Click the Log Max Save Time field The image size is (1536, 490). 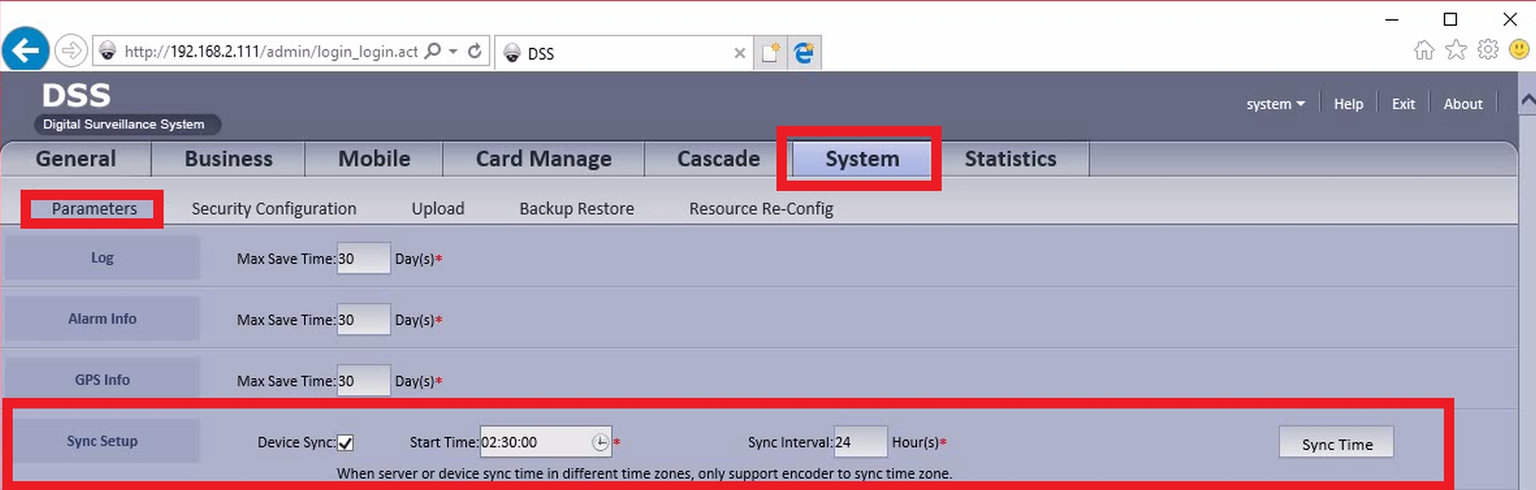pos(363,259)
